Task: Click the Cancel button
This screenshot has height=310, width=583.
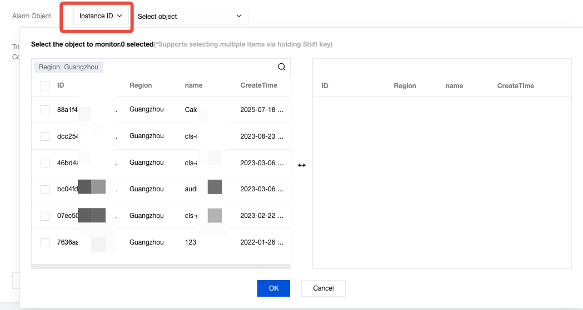Action: point(323,288)
